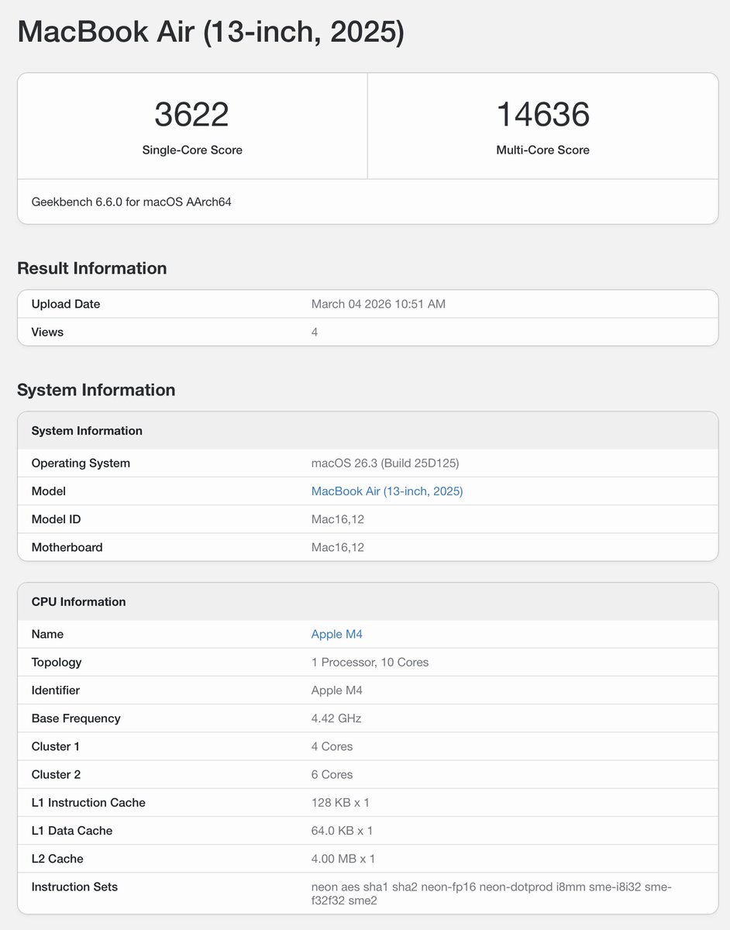Click the Model row label
This screenshot has width=730, height=930.
click(48, 491)
